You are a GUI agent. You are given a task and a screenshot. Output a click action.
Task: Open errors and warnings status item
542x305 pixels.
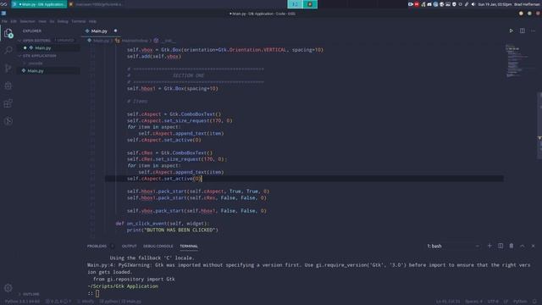(x=58, y=302)
